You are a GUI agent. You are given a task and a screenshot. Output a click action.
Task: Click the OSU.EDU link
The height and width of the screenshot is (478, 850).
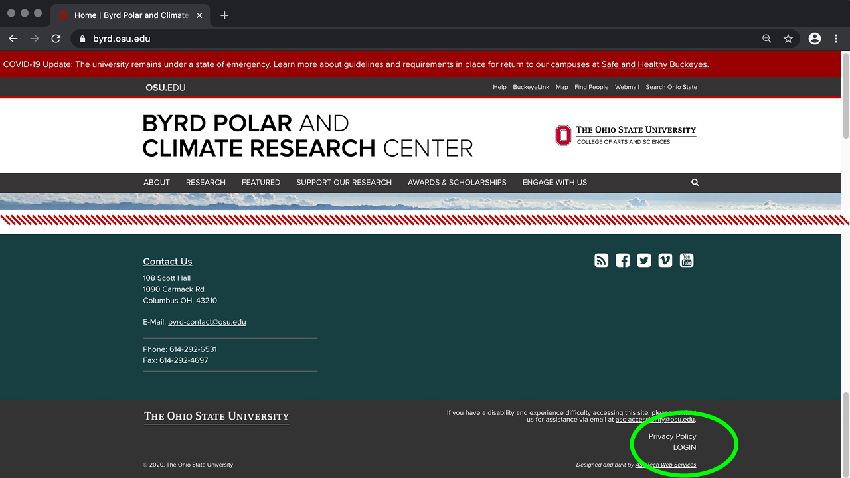[165, 87]
